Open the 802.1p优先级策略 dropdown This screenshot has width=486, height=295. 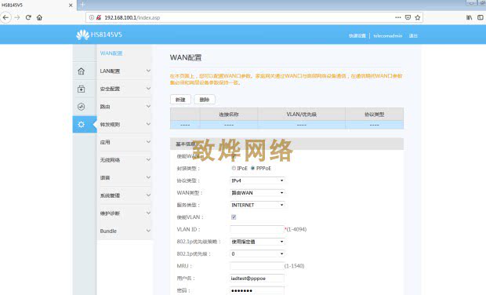(x=257, y=242)
